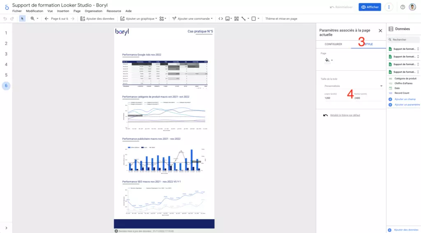The image size is (421, 233).
Task: Open the Vue menu
Action: pyautogui.click(x=50, y=11)
